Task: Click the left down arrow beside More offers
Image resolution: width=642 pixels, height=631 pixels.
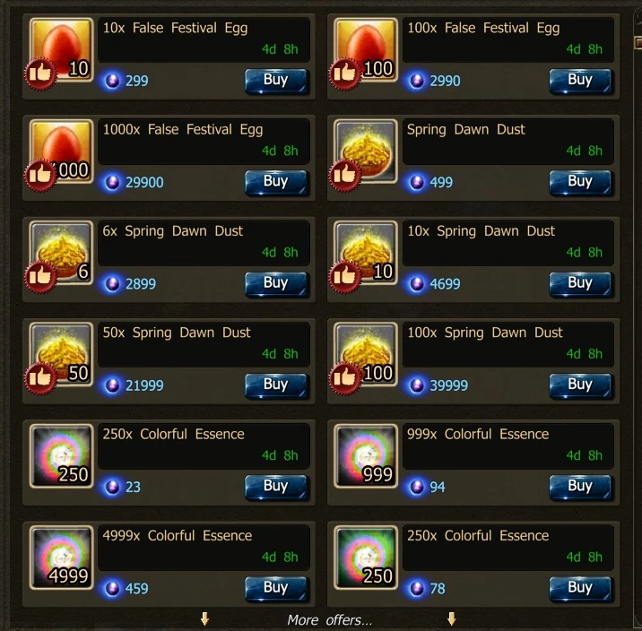Action: pos(205,619)
